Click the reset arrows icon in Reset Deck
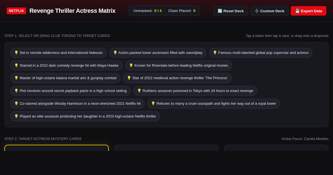Image resolution: width=333 pixels, height=175 pixels. pos(220,11)
